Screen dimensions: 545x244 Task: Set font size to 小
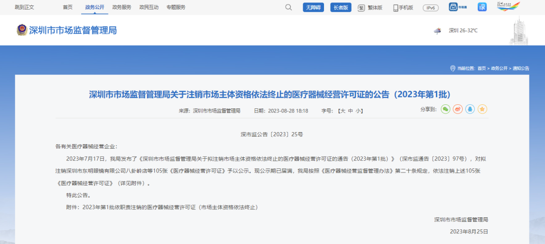tap(358, 110)
